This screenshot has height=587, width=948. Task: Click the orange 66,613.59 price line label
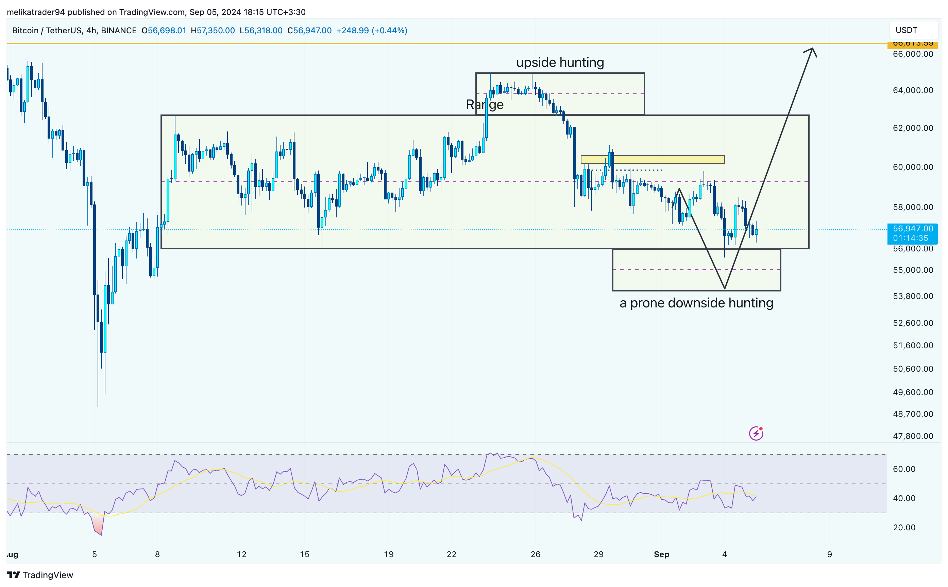912,44
